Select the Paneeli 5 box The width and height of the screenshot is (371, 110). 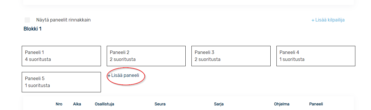point(61,82)
